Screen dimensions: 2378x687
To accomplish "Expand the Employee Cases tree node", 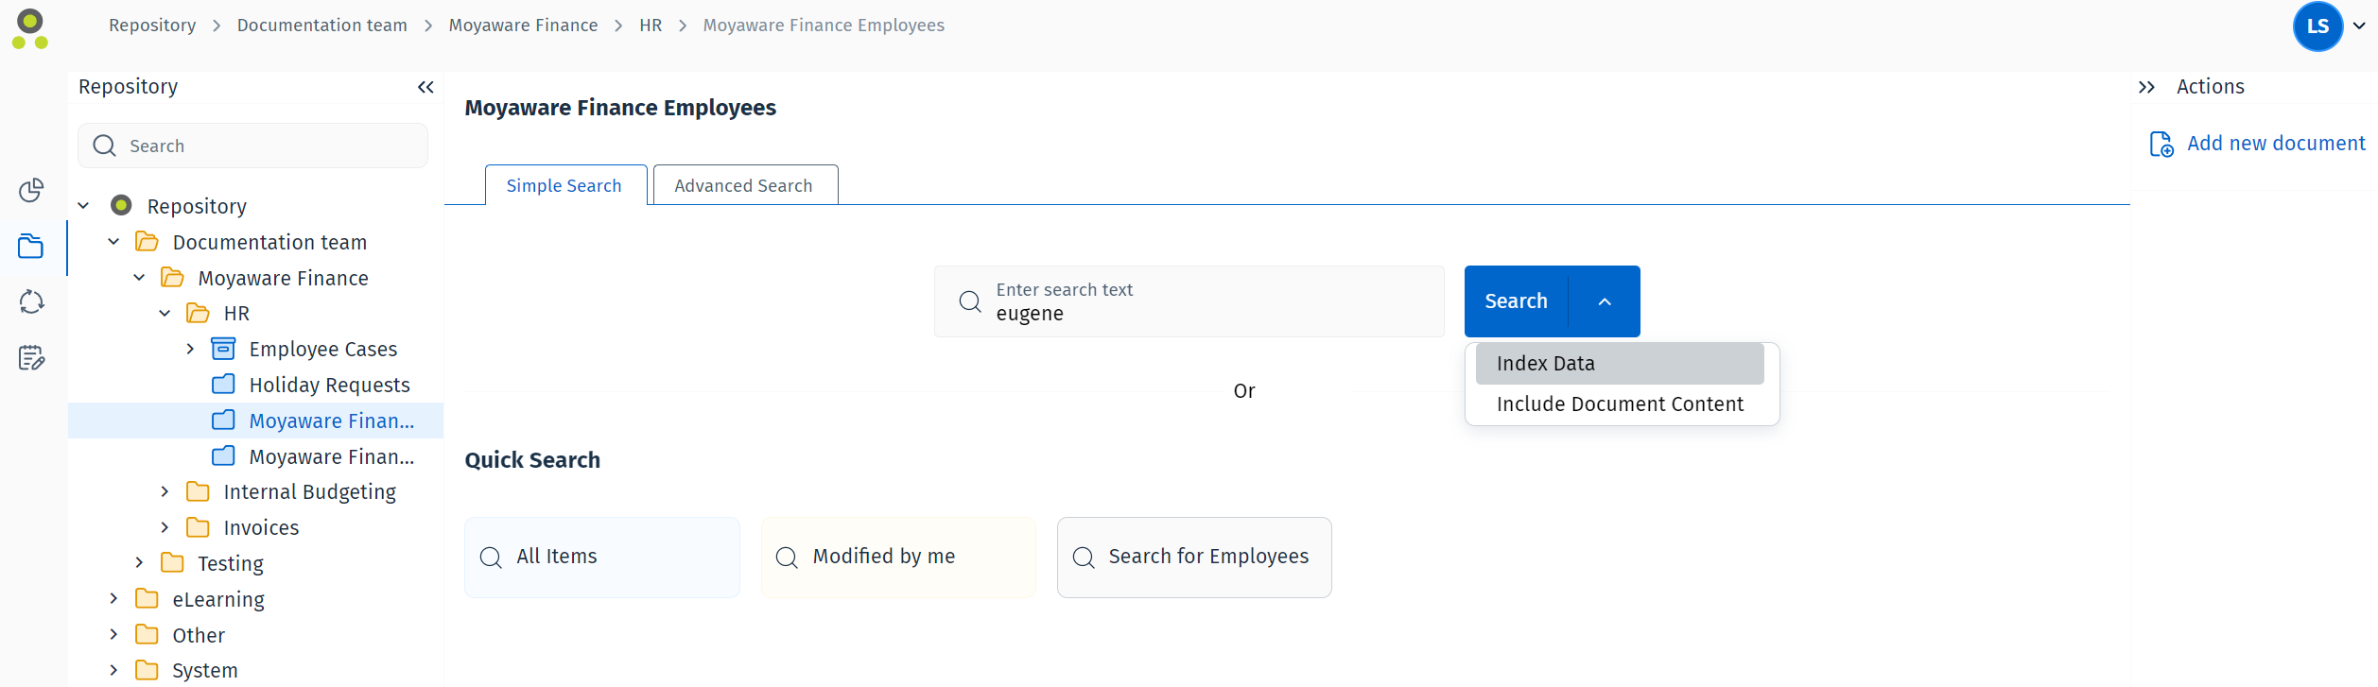I will click(x=190, y=349).
